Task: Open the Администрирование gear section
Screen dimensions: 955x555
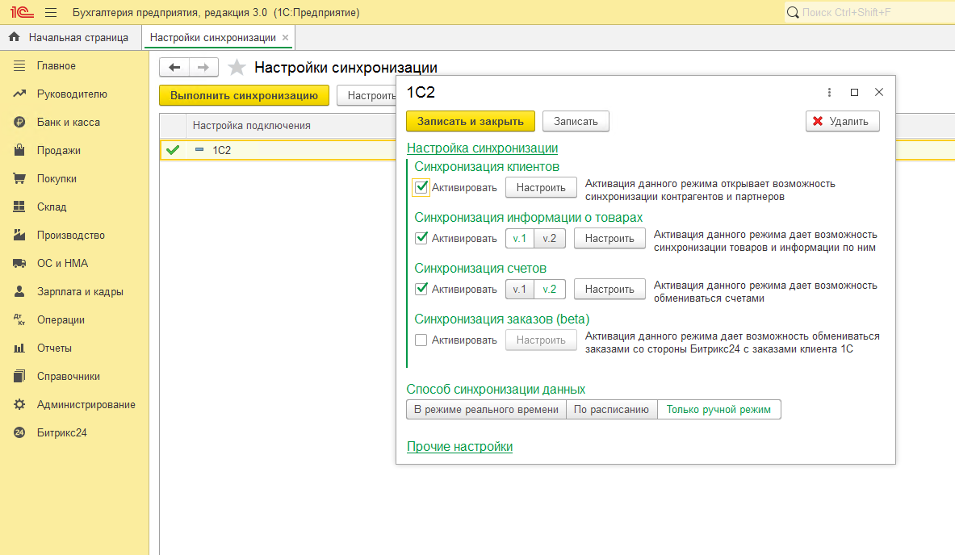Action: (x=86, y=405)
